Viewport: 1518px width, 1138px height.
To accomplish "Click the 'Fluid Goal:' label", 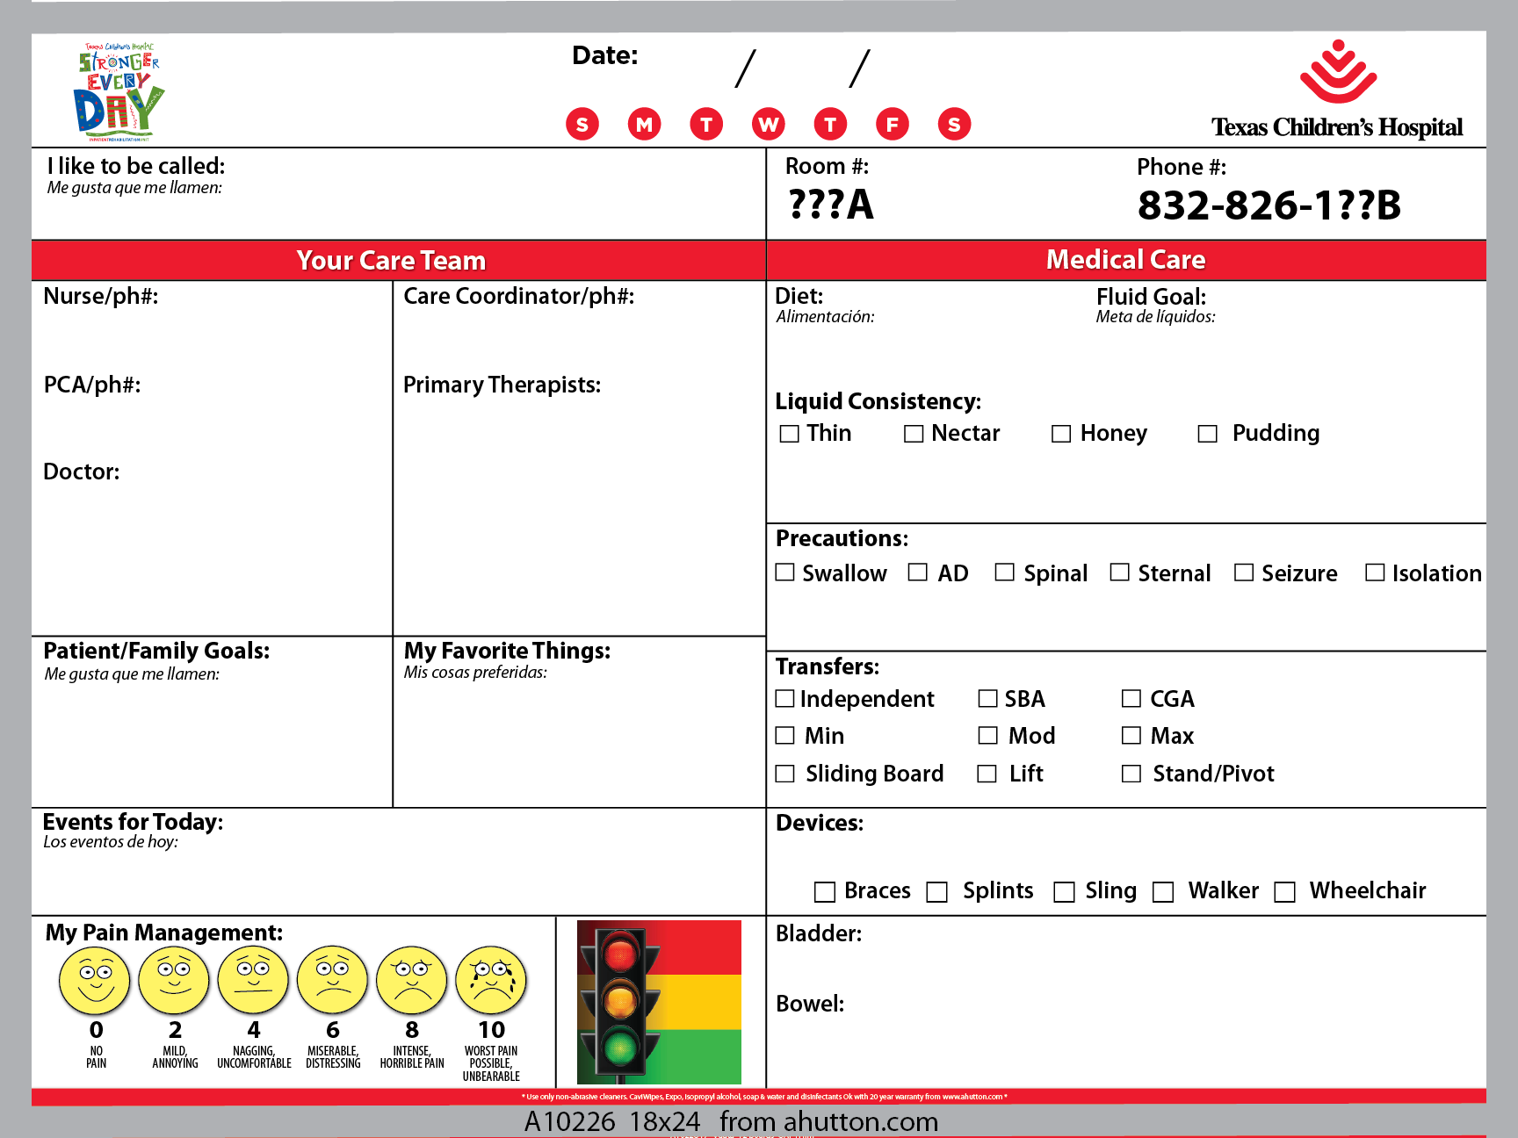I will pos(1152,297).
